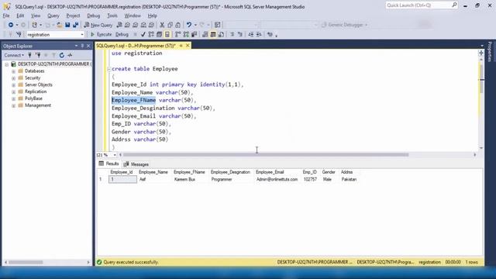Close the SQLQuery1.sql tab
This screenshot has width=496, height=279.
coord(188,46)
